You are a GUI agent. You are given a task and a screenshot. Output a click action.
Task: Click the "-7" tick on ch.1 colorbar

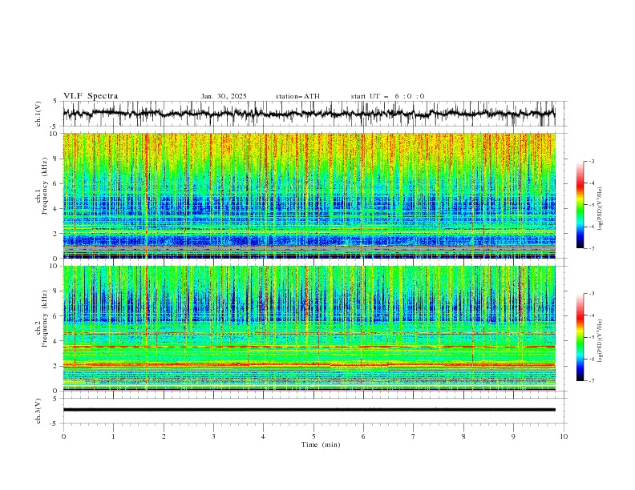click(592, 248)
